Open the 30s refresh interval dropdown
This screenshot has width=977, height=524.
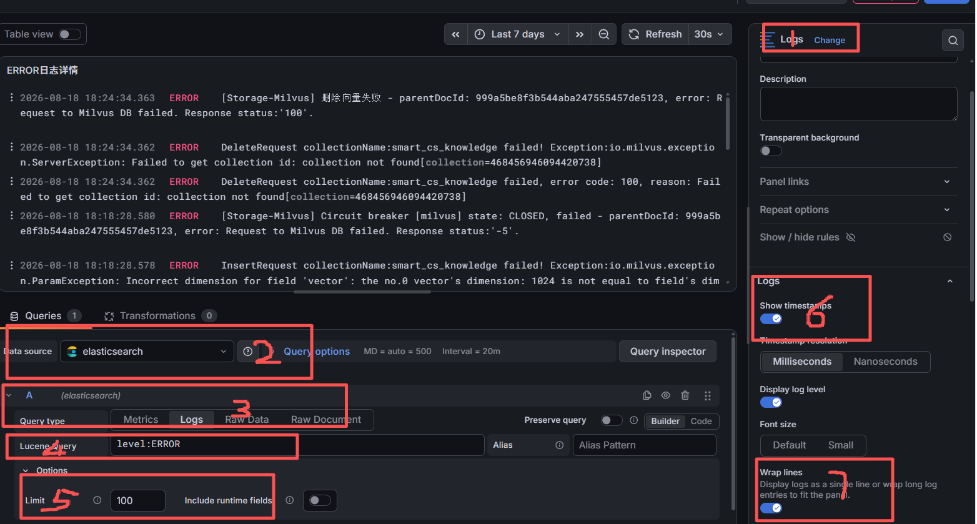click(710, 34)
